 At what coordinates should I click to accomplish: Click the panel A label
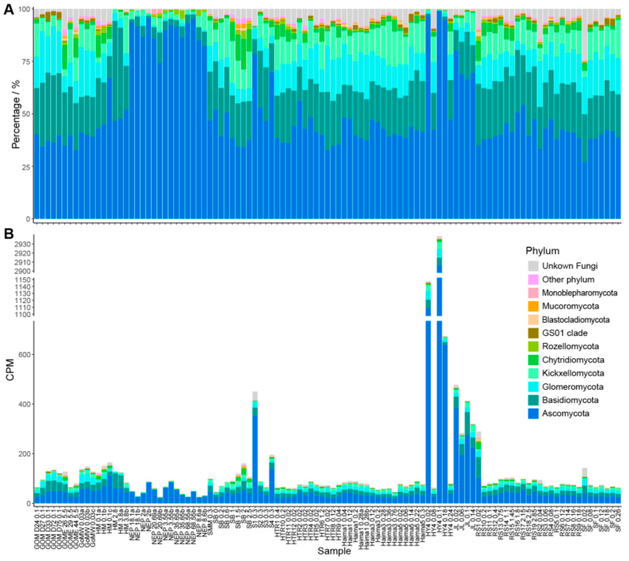point(9,9)
